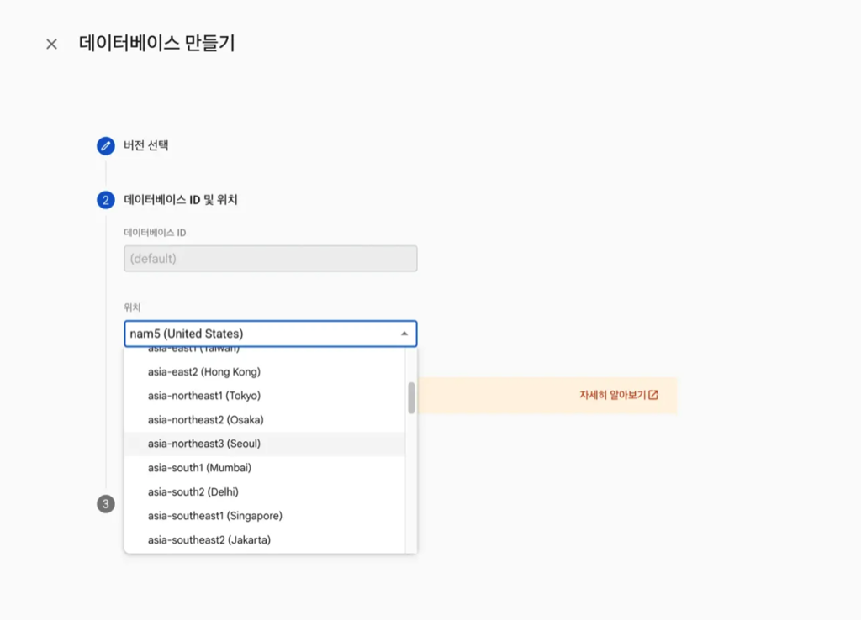The width and height of the screenshot is (861, 620).
Task: Click the step 3 numbered circle icon
Action: click(x=104, y=505)
